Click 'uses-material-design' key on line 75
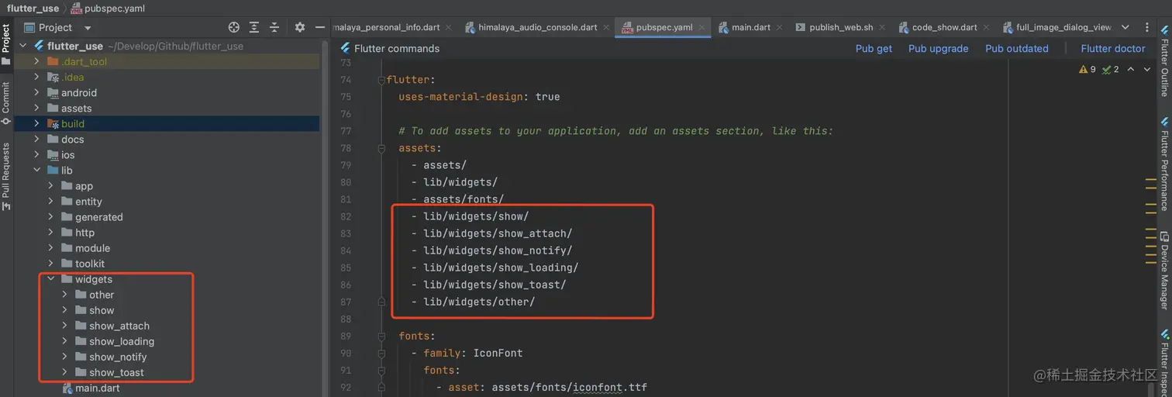This screenshot has height=397, width=1172. (460, 97)
